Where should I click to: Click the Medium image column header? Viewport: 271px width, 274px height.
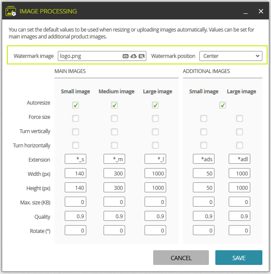coord(117,91)
